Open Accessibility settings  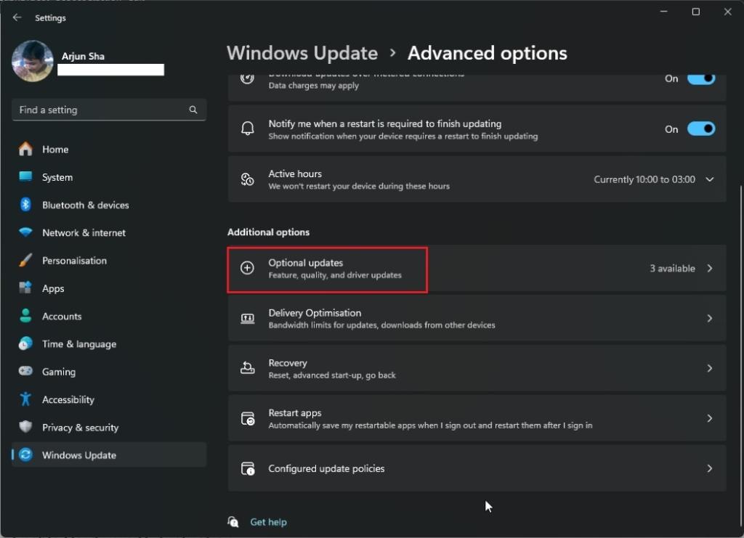coord(25,399)
